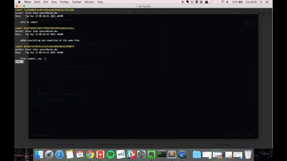This screenshot has height=161, width=287.
Task: Open the Window menu
Action: 89,2
